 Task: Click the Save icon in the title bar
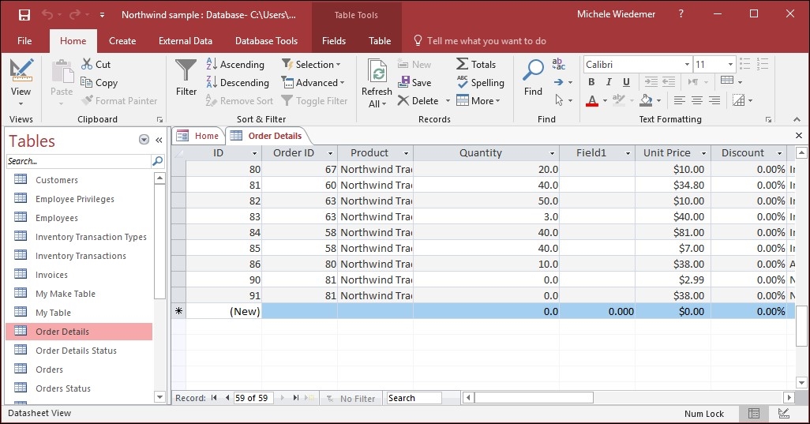[x=24, y=15]
